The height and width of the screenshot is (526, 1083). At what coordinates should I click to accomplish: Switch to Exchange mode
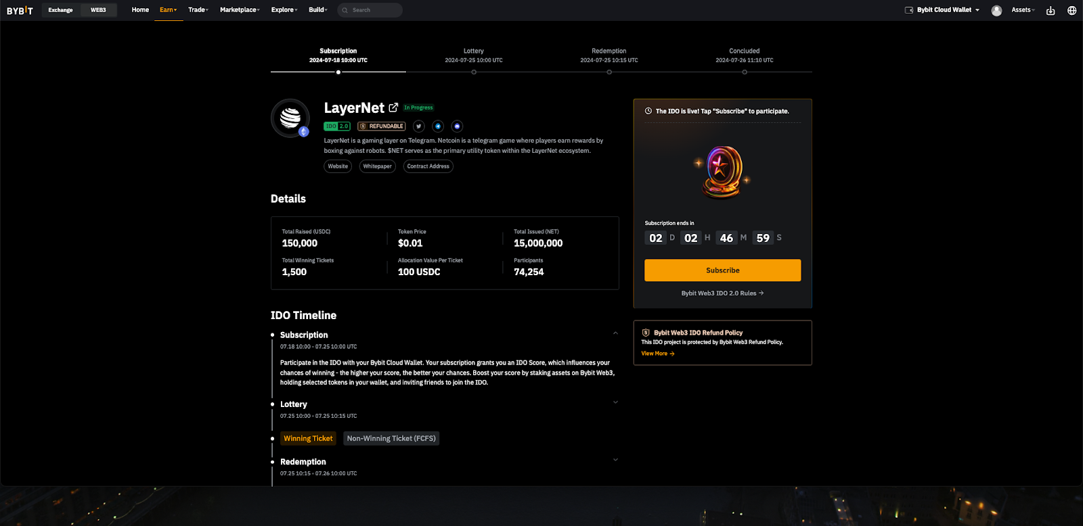(x=61, y=10)
